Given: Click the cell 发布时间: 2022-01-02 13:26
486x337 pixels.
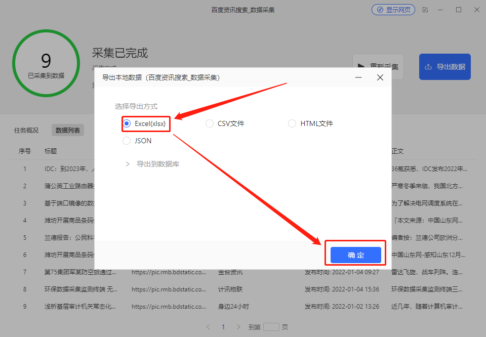Looking at the screenshot, I should (342, 307).
